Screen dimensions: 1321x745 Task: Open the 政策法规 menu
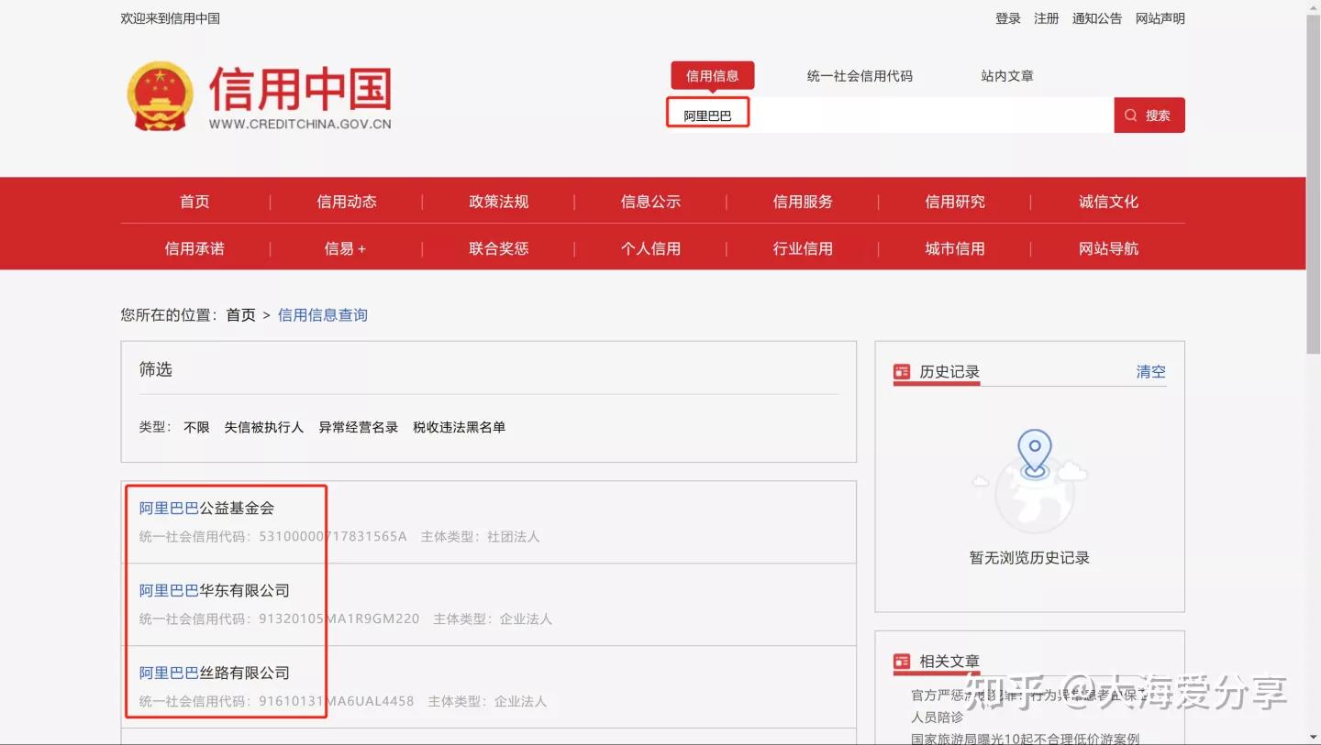click(498, 202)
